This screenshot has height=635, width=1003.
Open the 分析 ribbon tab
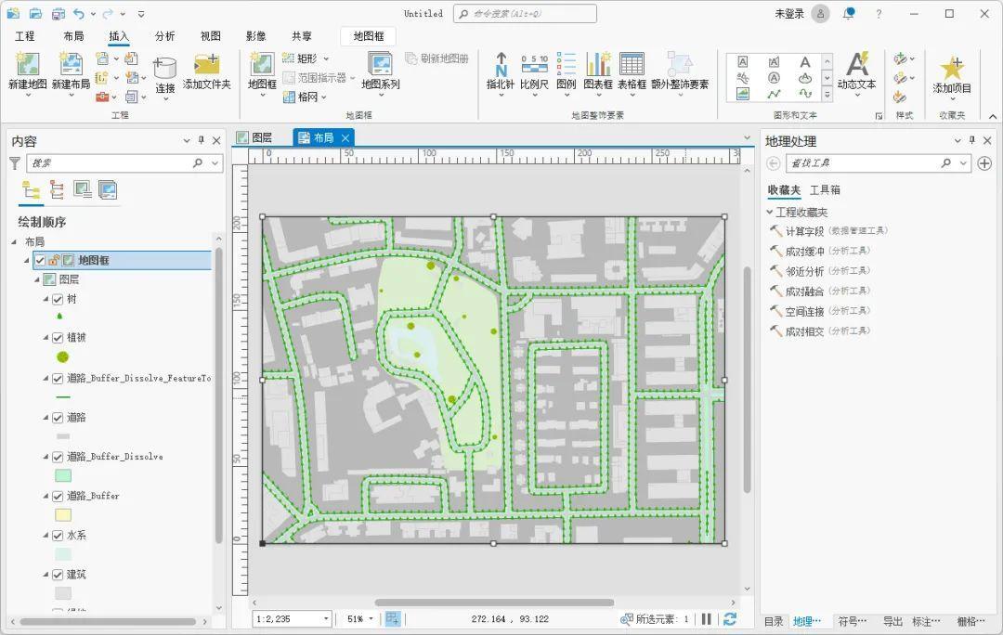click(x=164, y=36)
